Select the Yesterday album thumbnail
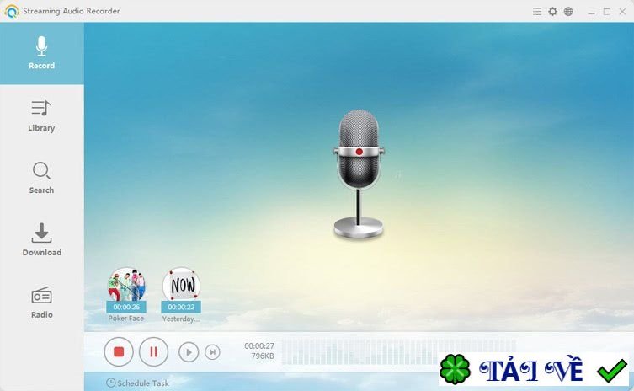Screen dimensions: 634x391 point(181,285)
